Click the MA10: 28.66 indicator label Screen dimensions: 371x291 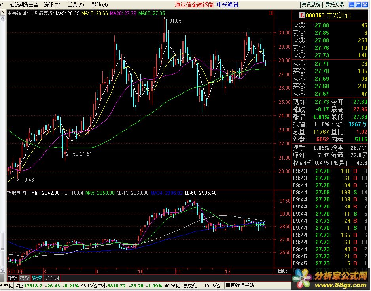[x=95, y=13]
